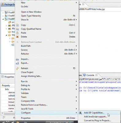Click the Import icon
This screenshot has width=121, height=123.
[17, 59]
